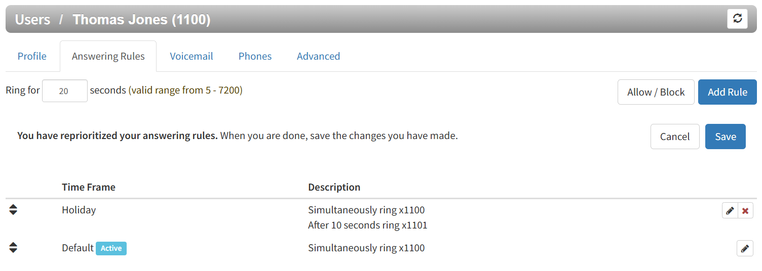This screenshot has width=762, height=271.
Task: Click the Holiday time frame name
Action: 79,210
